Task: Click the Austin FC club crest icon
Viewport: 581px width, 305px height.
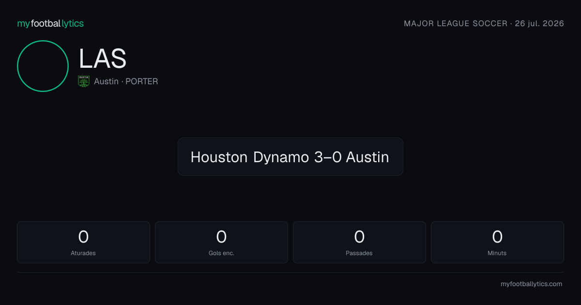Action: pos(84,81)
